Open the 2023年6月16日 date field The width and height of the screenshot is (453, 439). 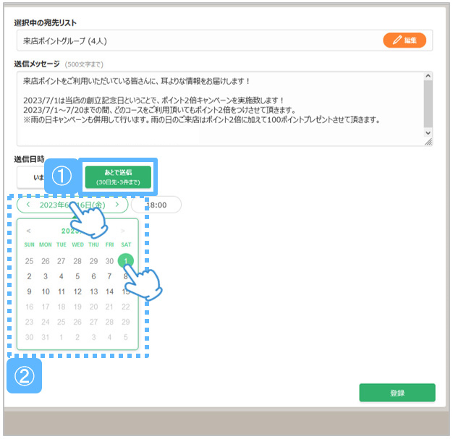point(72,205)
